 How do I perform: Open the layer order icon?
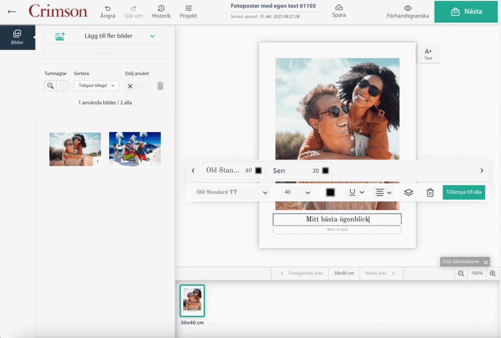coord(409,193)
